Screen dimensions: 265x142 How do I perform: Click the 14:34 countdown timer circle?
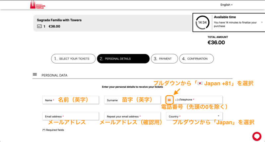click(x=202, y=23)
